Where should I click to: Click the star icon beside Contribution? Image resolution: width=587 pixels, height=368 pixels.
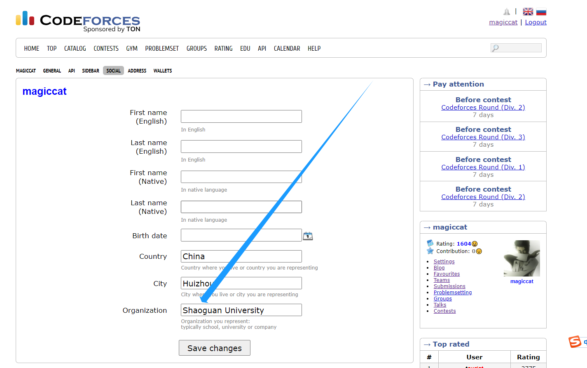point(430,251)
